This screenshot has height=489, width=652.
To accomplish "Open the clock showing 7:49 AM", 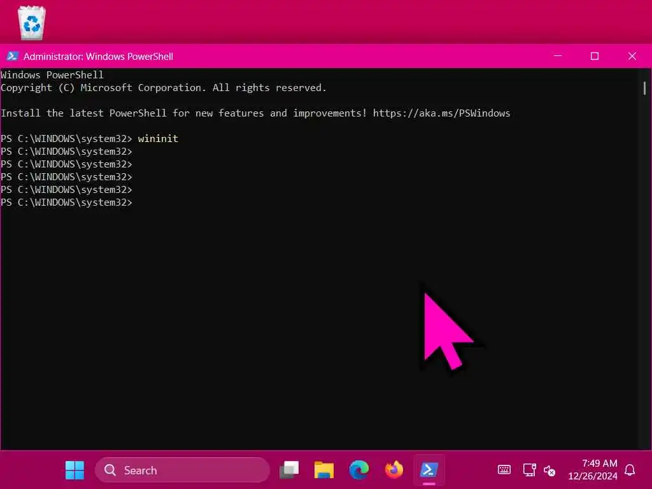I will click(x=593, y=470).
